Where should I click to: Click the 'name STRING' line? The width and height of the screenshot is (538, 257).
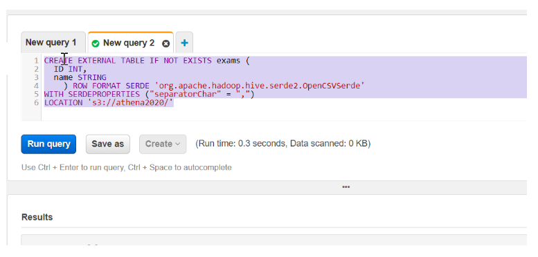[80, 77]
